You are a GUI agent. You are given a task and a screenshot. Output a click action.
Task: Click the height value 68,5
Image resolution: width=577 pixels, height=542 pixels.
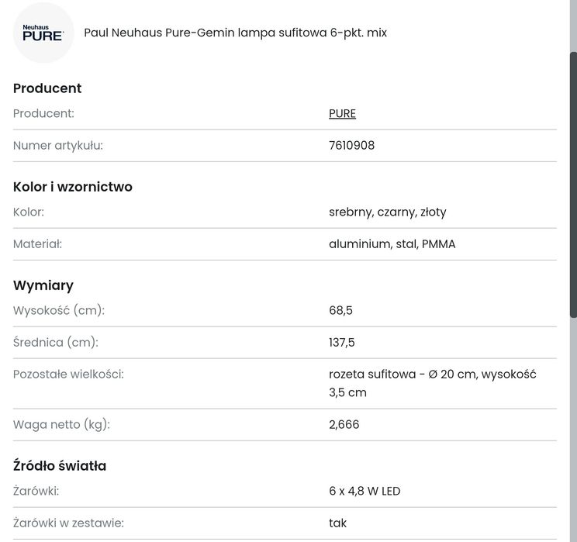[x=340, y=310]
